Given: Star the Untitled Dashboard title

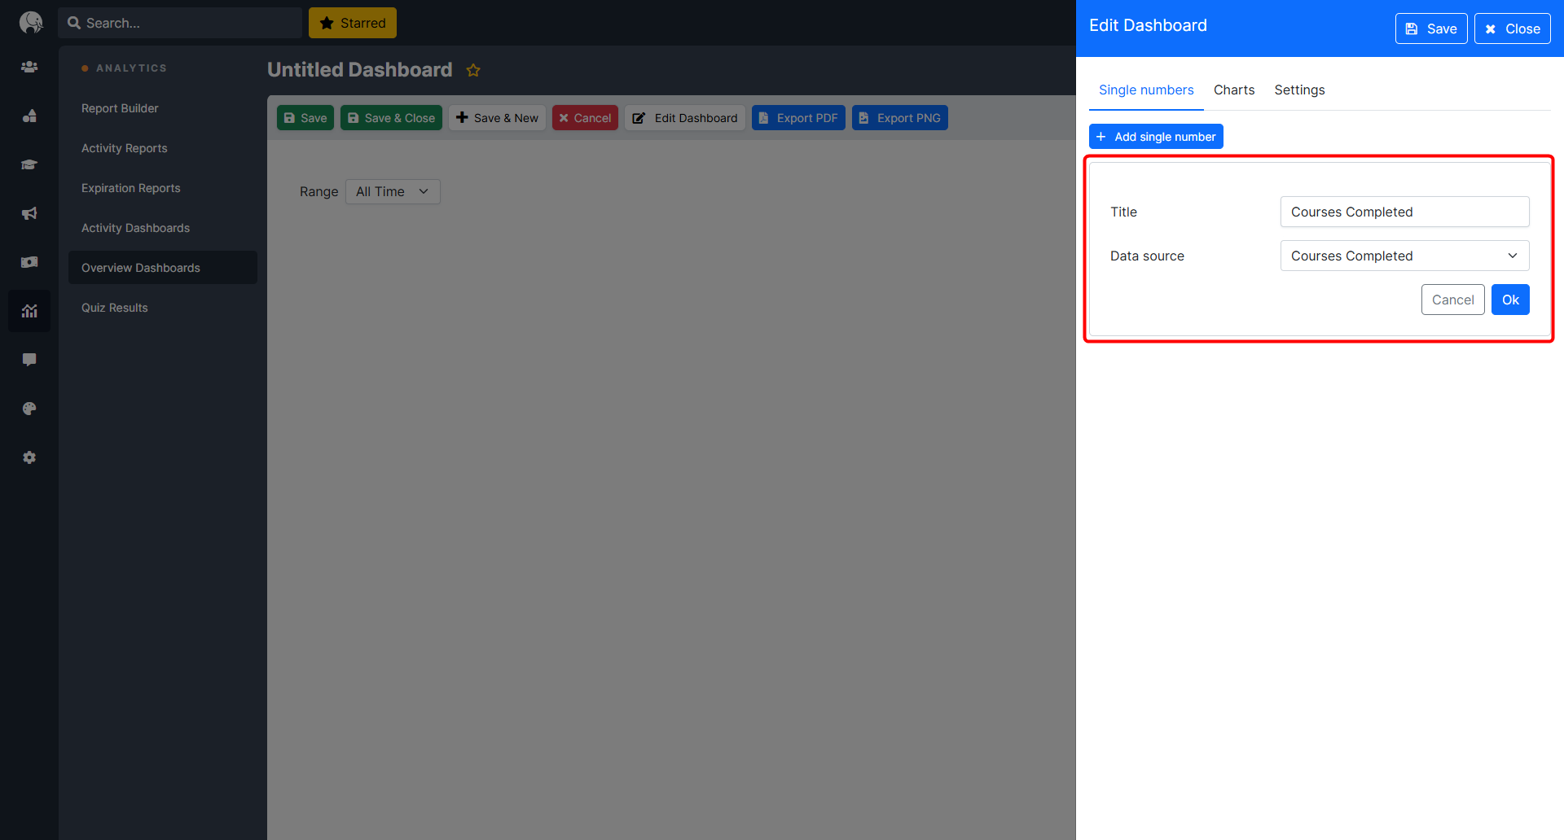Looking at the screenshot, I should [x=473, y=71].
